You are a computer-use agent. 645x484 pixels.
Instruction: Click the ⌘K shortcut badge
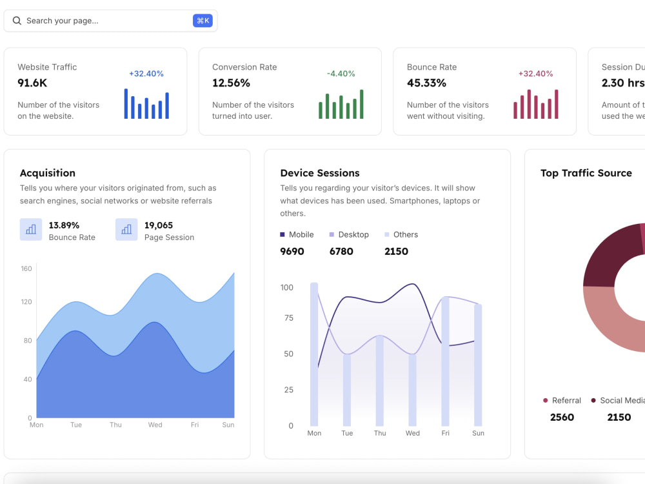203,21
